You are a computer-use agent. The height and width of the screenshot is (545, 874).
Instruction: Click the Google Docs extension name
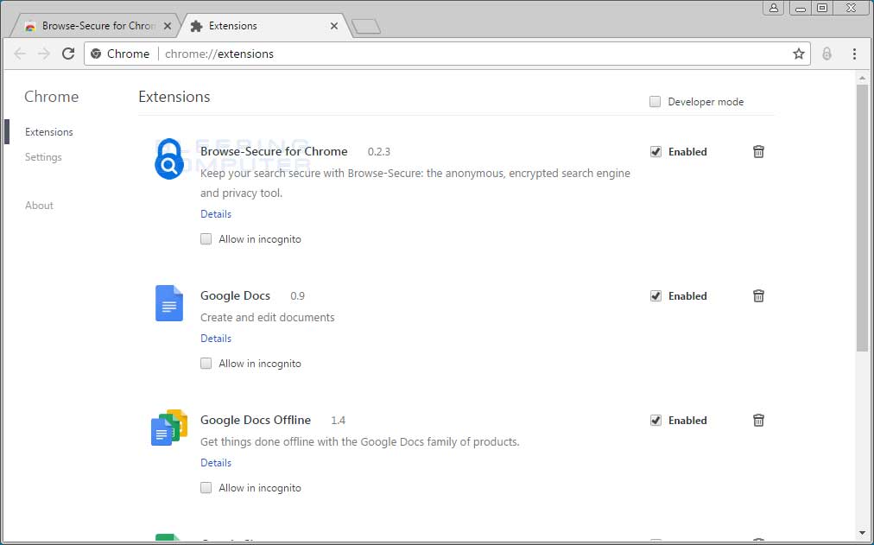(235, 296)
